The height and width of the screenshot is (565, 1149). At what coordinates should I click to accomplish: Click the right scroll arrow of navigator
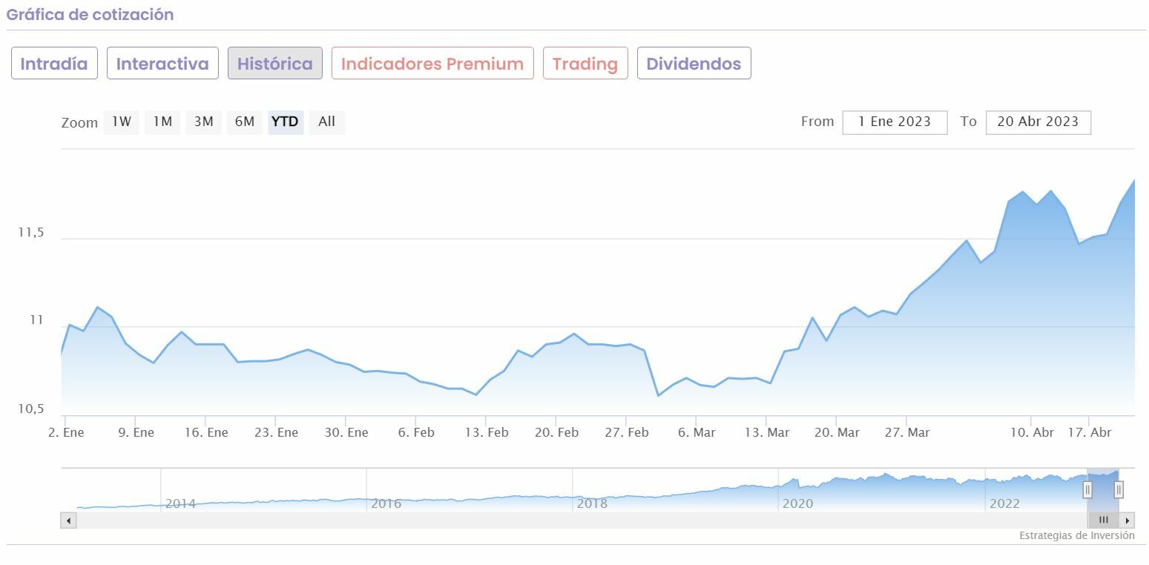pos(1127,521)
